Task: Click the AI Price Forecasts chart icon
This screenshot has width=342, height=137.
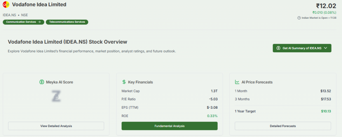Action: [237, 82]
